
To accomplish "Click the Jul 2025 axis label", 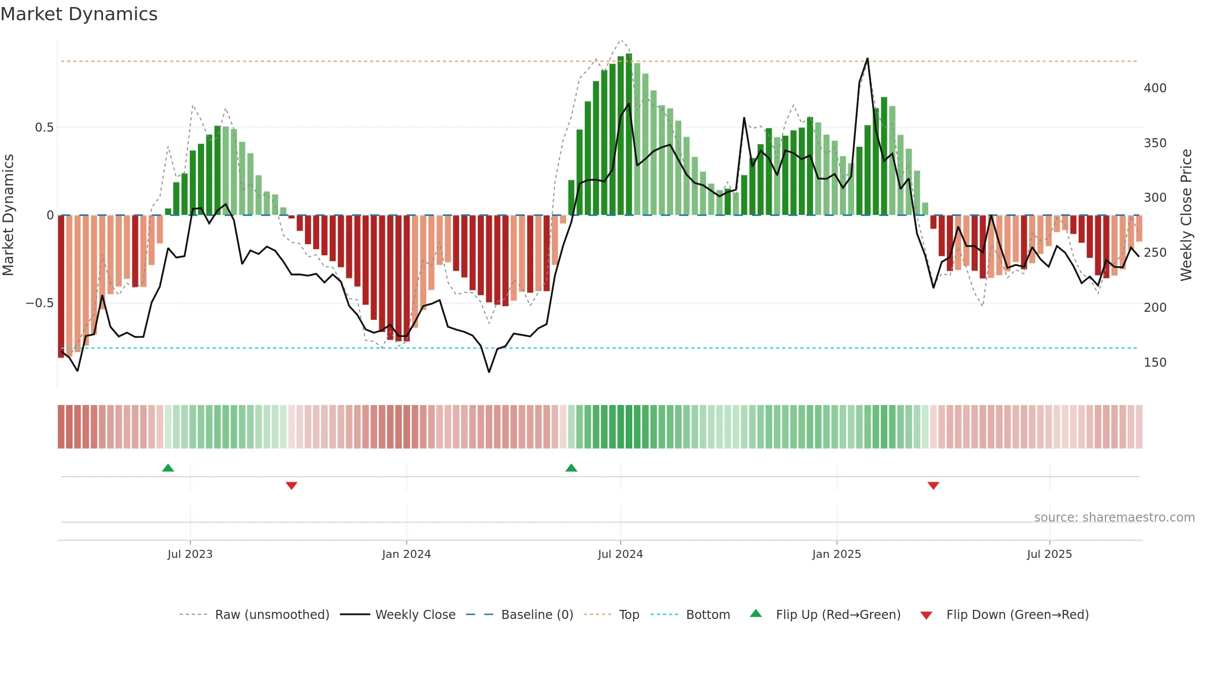I will [x=1049, y=554].
